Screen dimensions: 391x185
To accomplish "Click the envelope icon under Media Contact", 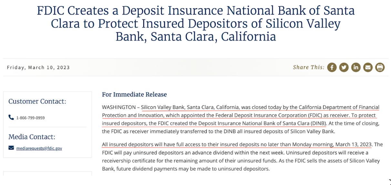I will (x=11, y=148).
